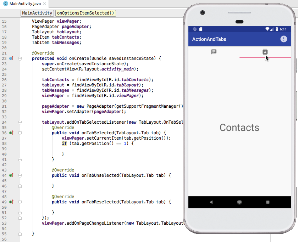Click the ActionAndTabs app title

pyautogui.click(x=209, y=39)
